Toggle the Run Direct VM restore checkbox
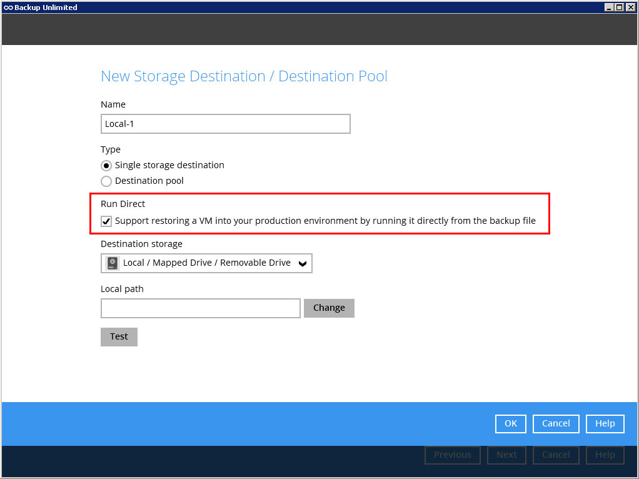Image resolution: width=639 pixels, height=479 pixels. (x=106, y=221)
